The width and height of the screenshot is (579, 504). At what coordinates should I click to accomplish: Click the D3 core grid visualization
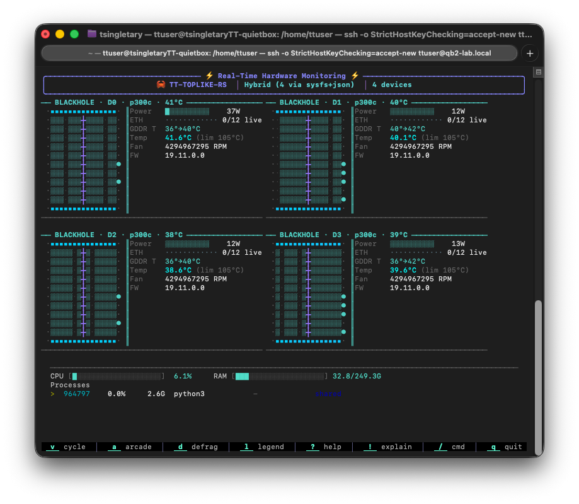[x=309, y=293]
